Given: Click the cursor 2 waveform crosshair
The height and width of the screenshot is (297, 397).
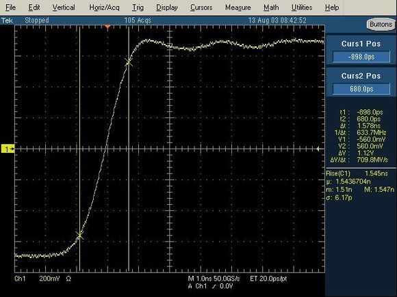Looking at the screenshot, I should tap(129, 62).
